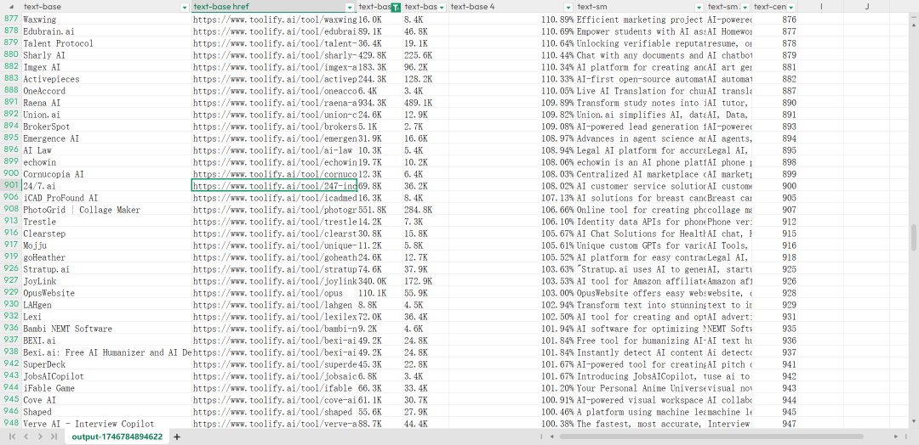
Task: Go to the previous sheet tab
Action: click(26, 437)
